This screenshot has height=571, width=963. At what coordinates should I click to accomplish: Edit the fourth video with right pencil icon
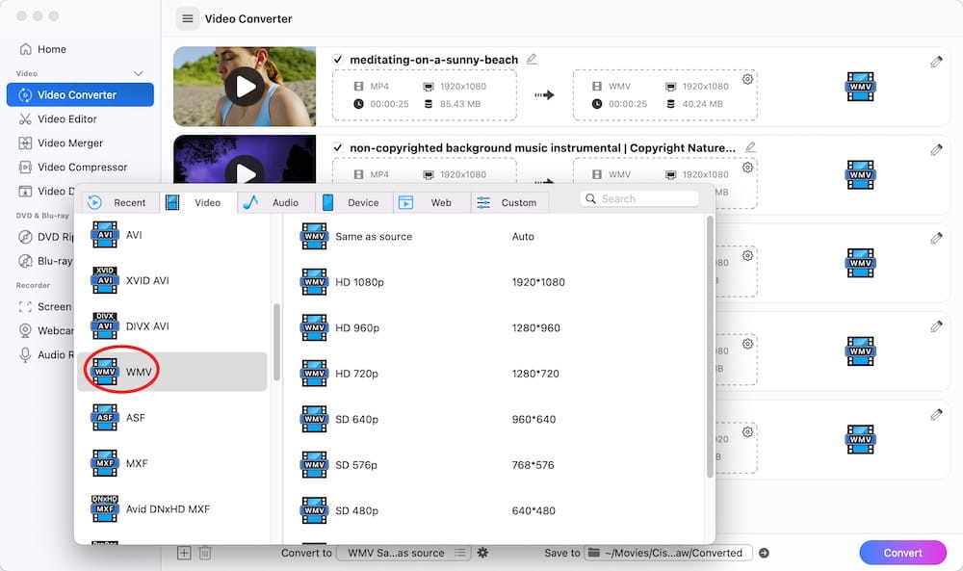click(x=936, y=326)
